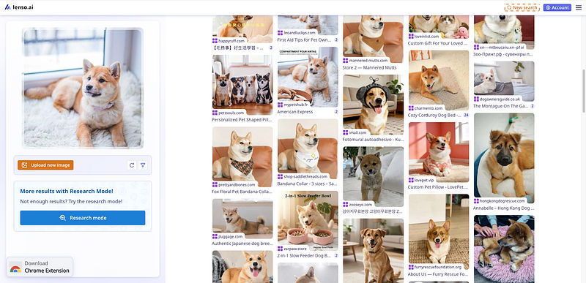This screenshot has width=586, height=283.
Task: Open the American Express result title
Action: [295, 112]
